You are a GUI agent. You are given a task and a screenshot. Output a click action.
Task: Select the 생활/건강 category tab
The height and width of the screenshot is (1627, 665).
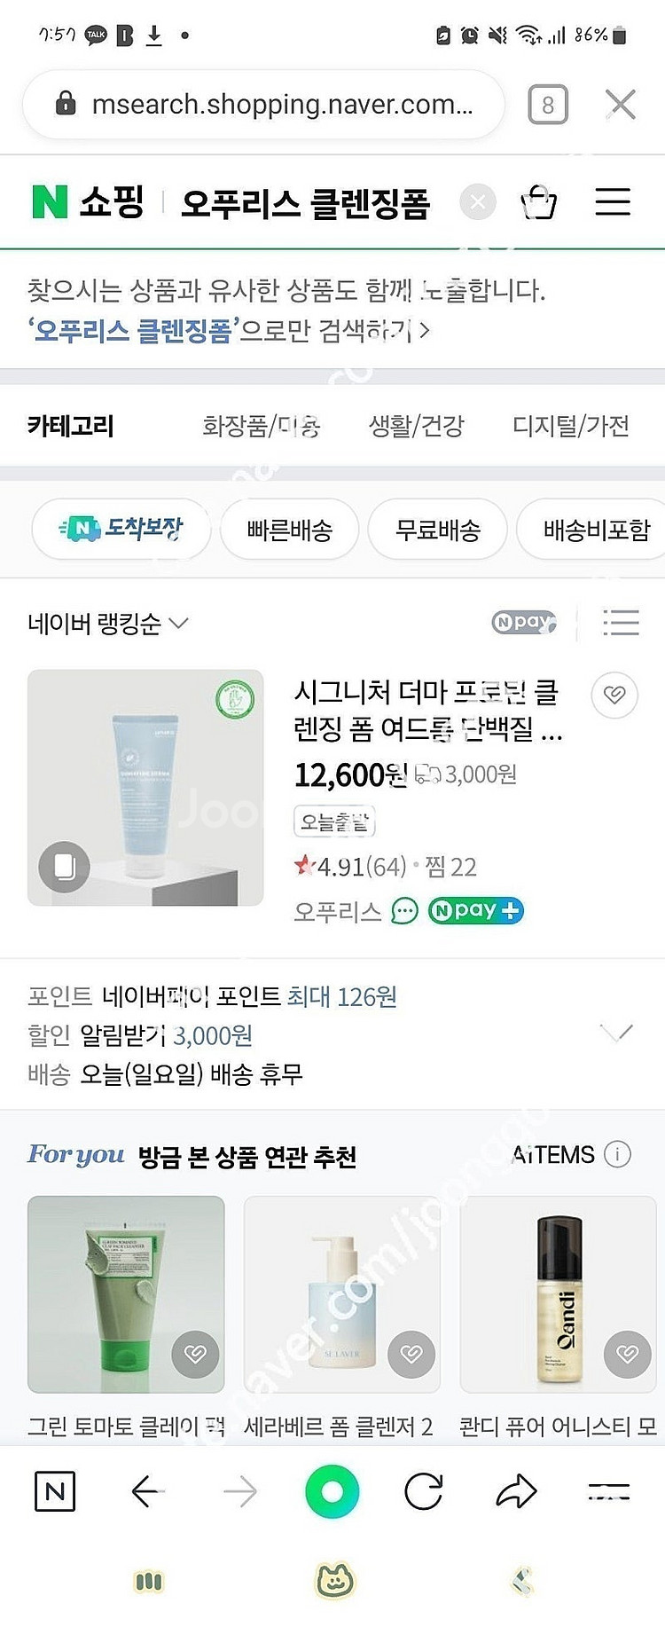[x=416, y=427]
